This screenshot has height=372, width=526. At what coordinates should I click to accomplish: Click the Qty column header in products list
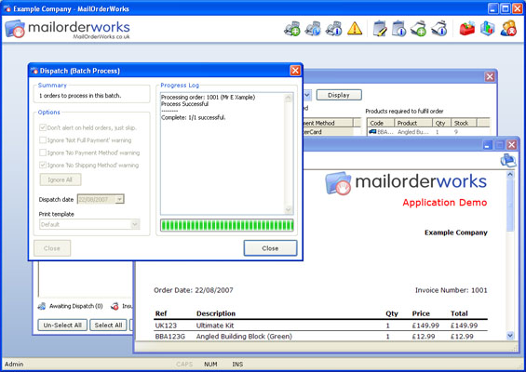[x=442, y=123]
